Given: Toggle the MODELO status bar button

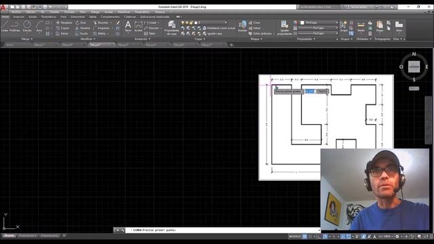Looking at the screenshot, I should (x=294, y=237).
